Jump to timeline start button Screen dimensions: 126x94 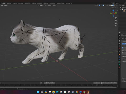coord(45,83)
